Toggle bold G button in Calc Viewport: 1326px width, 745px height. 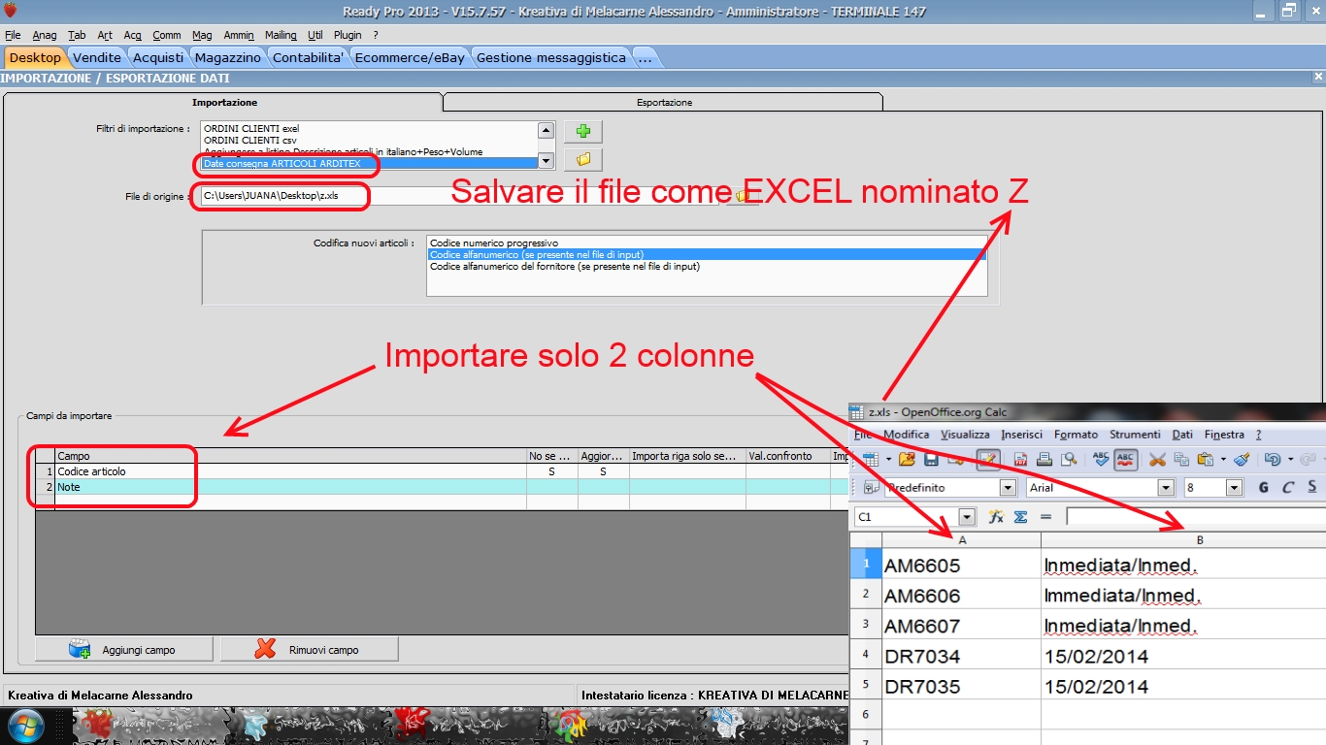pos(1263,488)
